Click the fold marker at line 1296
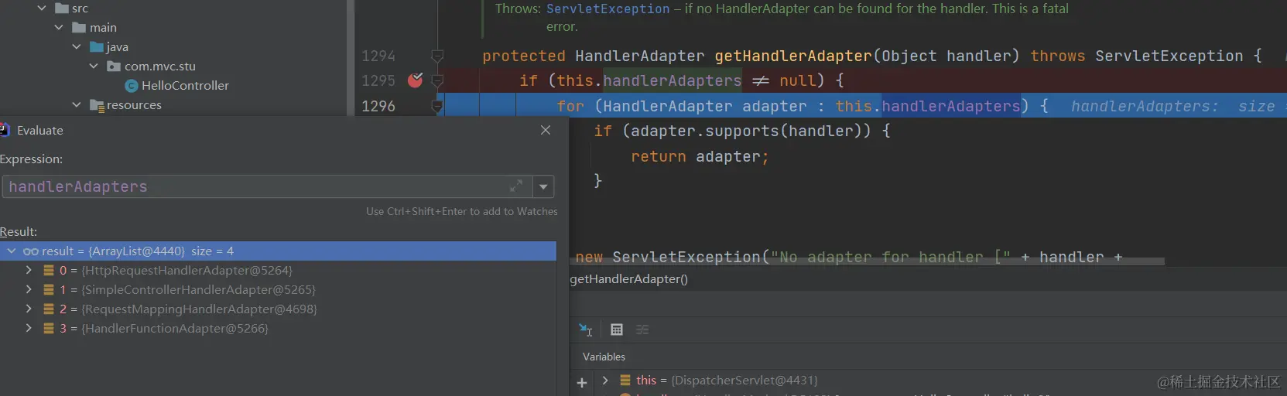The height and width of the screenshot is (396, 1287). pos(437,106)
